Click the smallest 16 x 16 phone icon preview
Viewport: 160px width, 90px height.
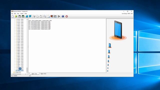tap(108, 71)
